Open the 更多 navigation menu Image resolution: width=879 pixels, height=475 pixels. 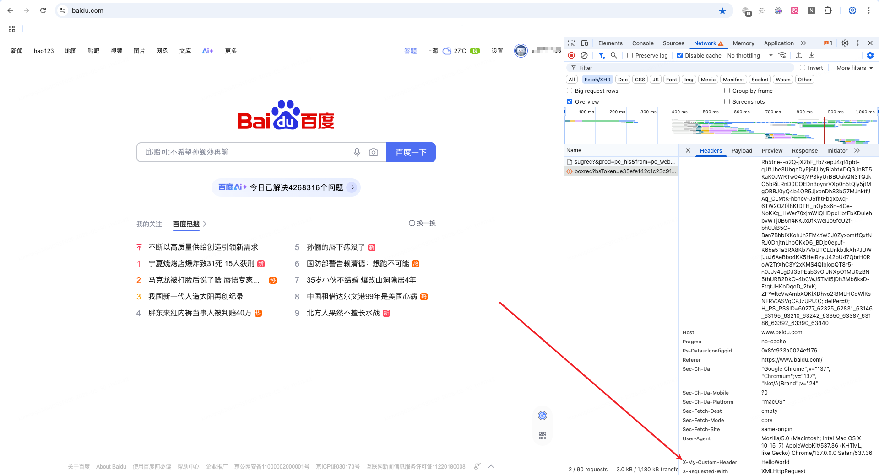coord(231,51)
